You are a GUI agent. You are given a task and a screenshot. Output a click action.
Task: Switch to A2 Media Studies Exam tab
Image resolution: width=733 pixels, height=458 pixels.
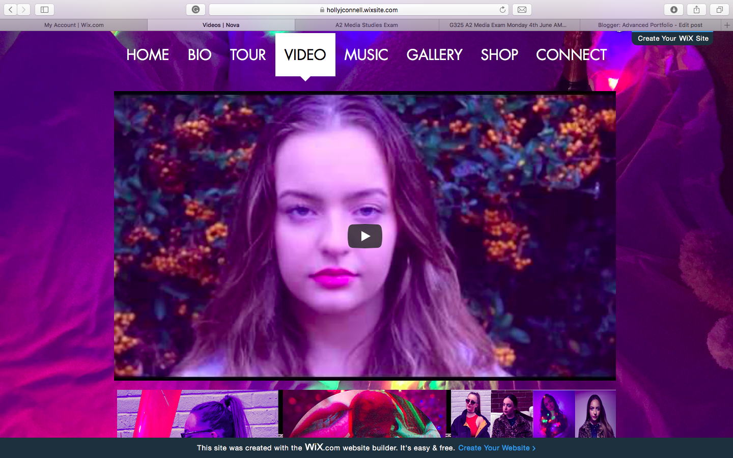366,25
